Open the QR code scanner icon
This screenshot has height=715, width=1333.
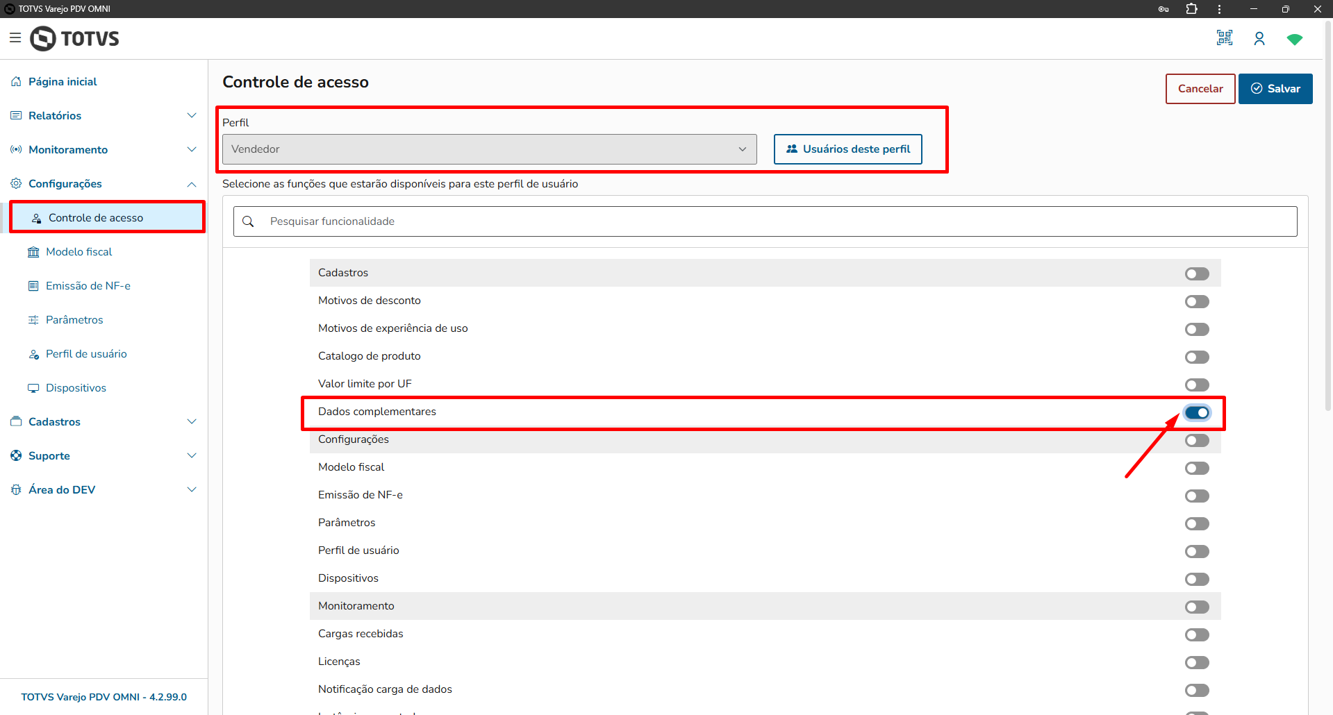point(1225,38)
